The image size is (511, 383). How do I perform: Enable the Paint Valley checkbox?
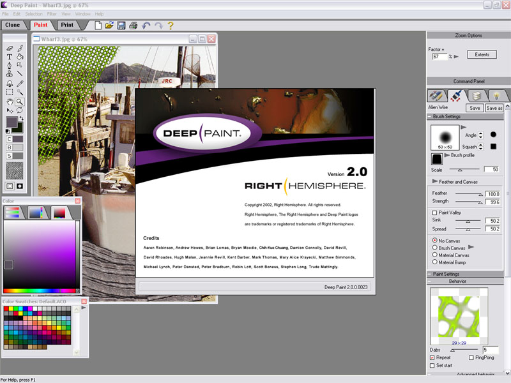[x=434, y=213]
